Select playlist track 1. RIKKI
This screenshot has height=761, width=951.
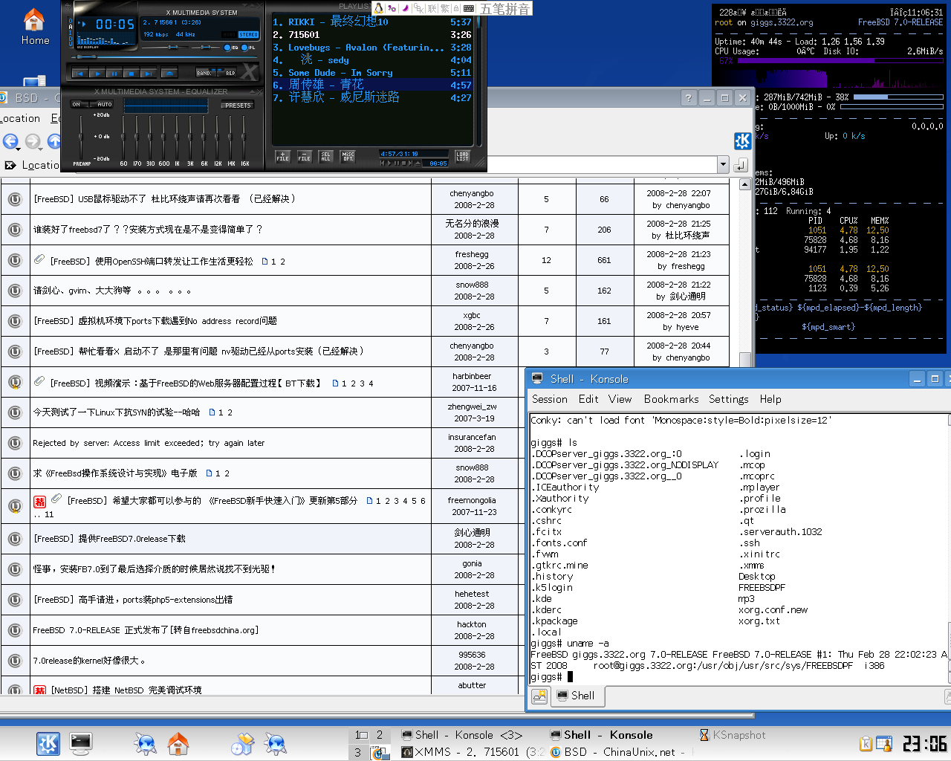coord(372,22)
